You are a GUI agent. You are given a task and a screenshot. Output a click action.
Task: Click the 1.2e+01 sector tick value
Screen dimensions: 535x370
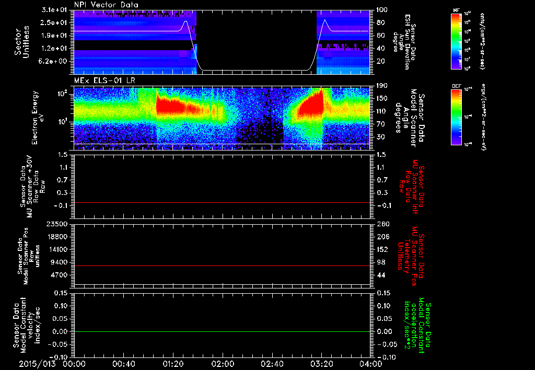point(55,49)
